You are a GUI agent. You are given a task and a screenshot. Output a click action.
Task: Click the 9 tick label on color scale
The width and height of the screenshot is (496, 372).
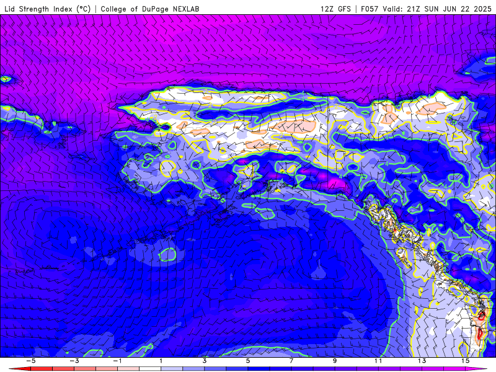pyautogui.click(x=335, y=361)
